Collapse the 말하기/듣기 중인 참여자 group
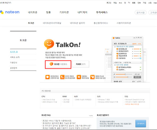The image size is (157, 130). click(115, 47)
